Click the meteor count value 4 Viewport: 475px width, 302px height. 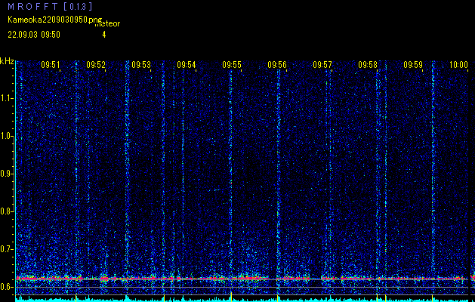point(104,35)
